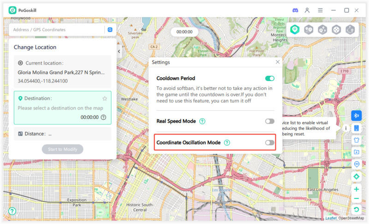Click help icon next to destination timer
This screenshot has height=224, width=369.
103,117
